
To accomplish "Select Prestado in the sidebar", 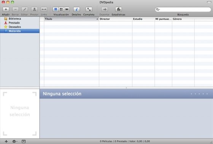I will tap(20, 23).
